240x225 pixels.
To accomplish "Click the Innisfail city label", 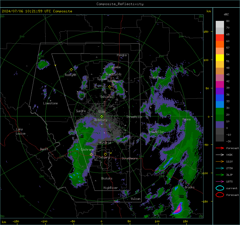I will coord(107,97).
